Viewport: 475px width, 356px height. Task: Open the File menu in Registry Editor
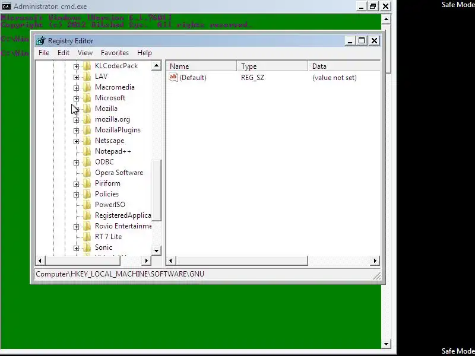(x=44, y=53)
